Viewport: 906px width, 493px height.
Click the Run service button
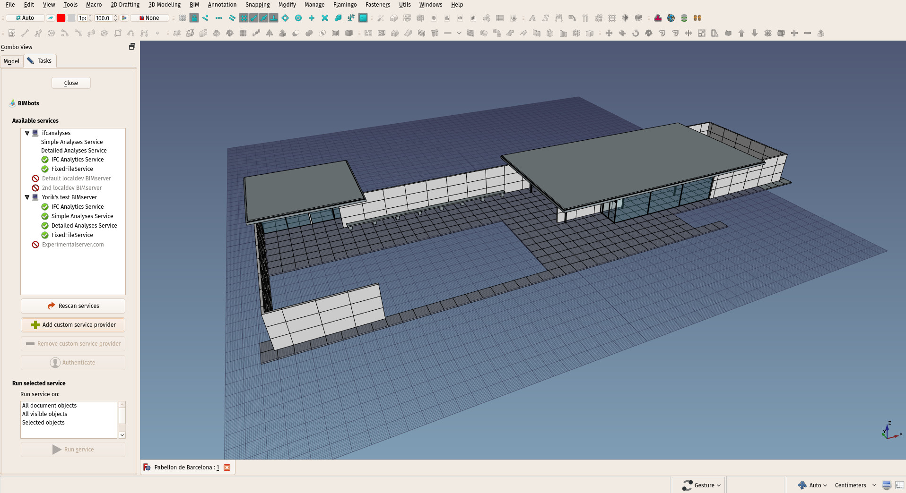point(73,450)
